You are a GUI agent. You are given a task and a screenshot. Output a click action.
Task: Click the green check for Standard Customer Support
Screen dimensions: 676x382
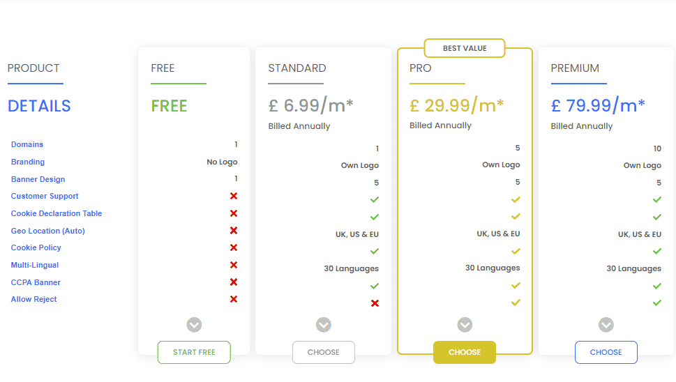coord(375,200)
